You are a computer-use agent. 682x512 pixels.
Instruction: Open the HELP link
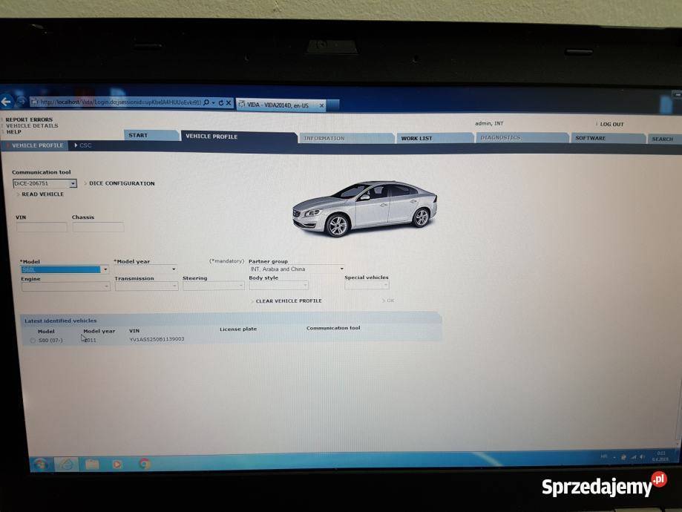13,132
